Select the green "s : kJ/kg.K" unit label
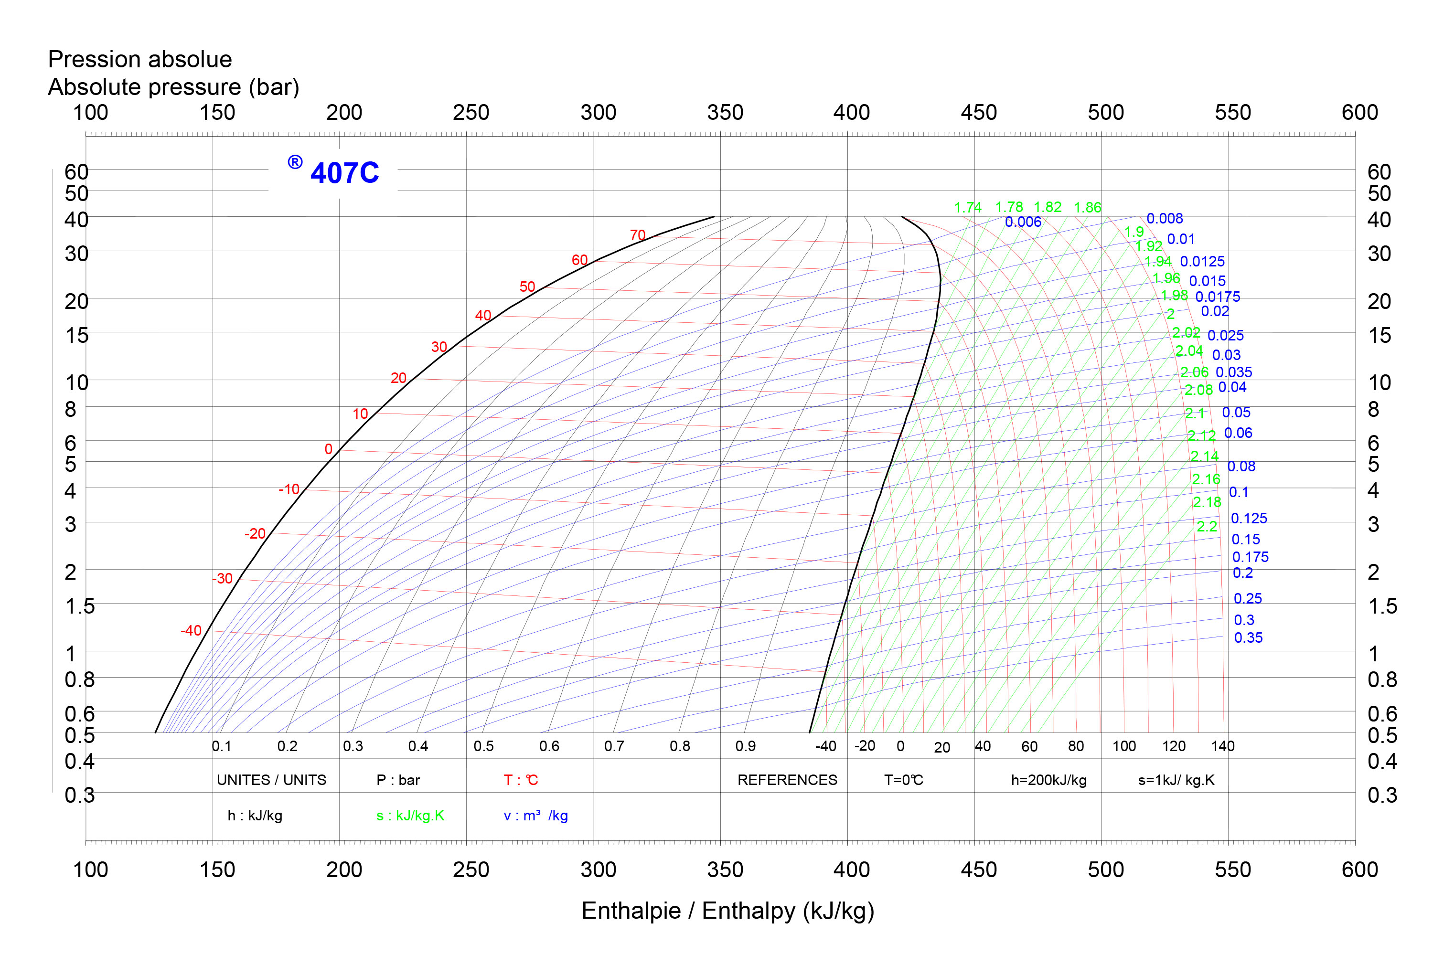The height and width of the screenshot is (955, 1433). pyautogui.click(x=410, y=816)
